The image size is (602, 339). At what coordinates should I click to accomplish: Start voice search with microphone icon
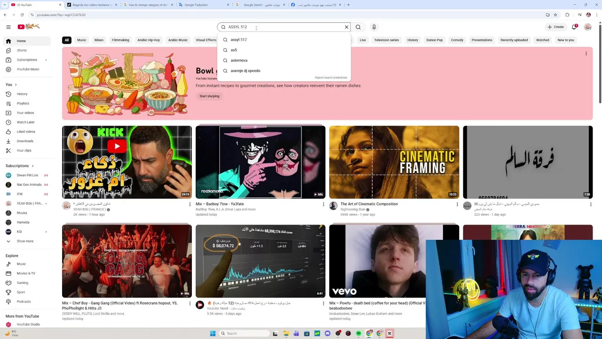374,27
